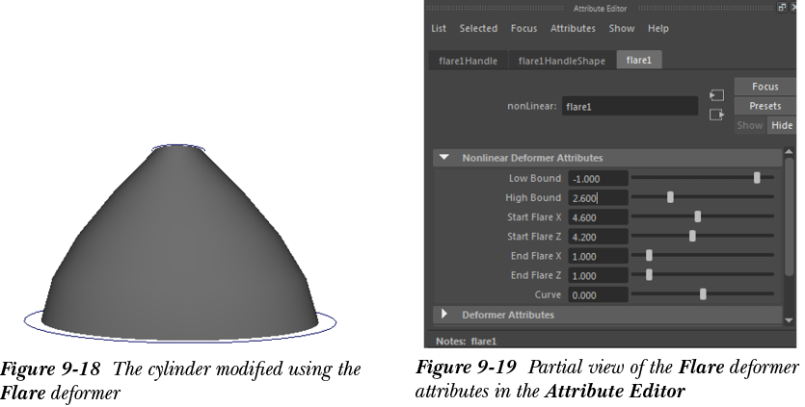Screen dimensions: 805x407
Task: Expand the Deformer Attributes section
Action: coord(444,315)
